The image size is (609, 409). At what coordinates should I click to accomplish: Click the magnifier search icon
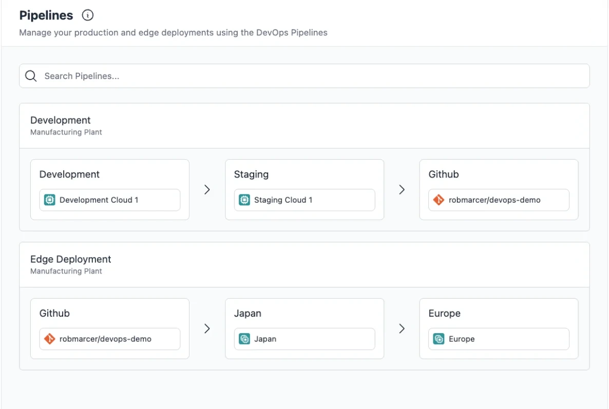click(31, 76)
